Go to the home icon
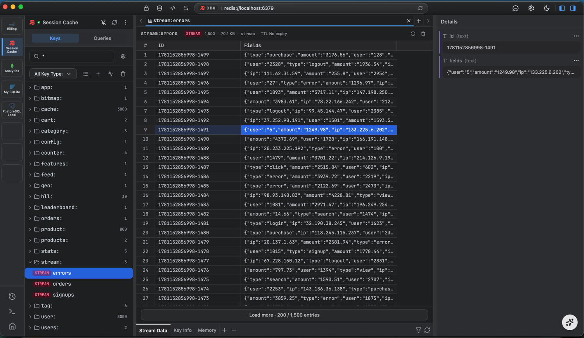The image size is (584, 338). coord(12,326)
